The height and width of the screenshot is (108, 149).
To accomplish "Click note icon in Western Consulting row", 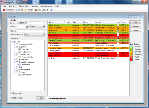I will tap(118, 40).
